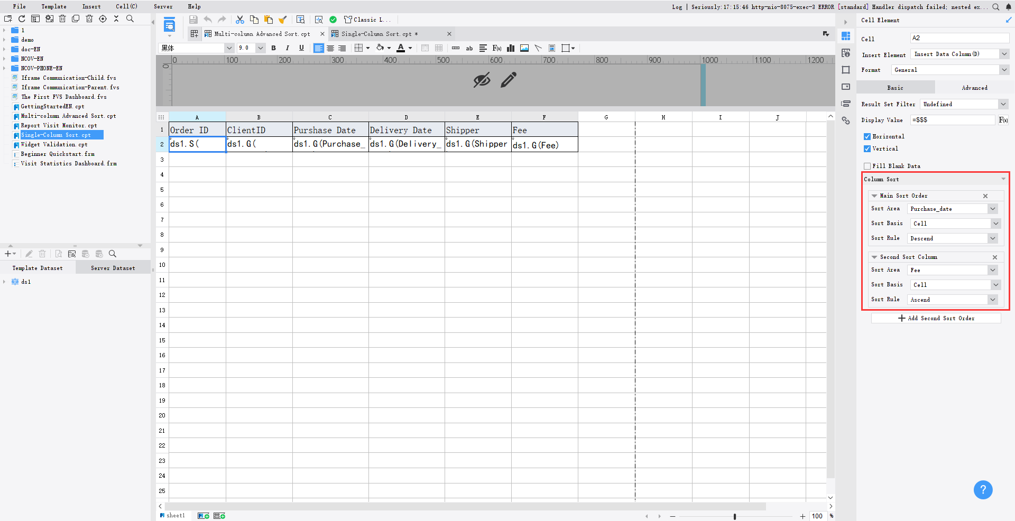This screenshot has height=521, width=1015.
Task: Toggle underline formatting
Action: click(301, 48)
